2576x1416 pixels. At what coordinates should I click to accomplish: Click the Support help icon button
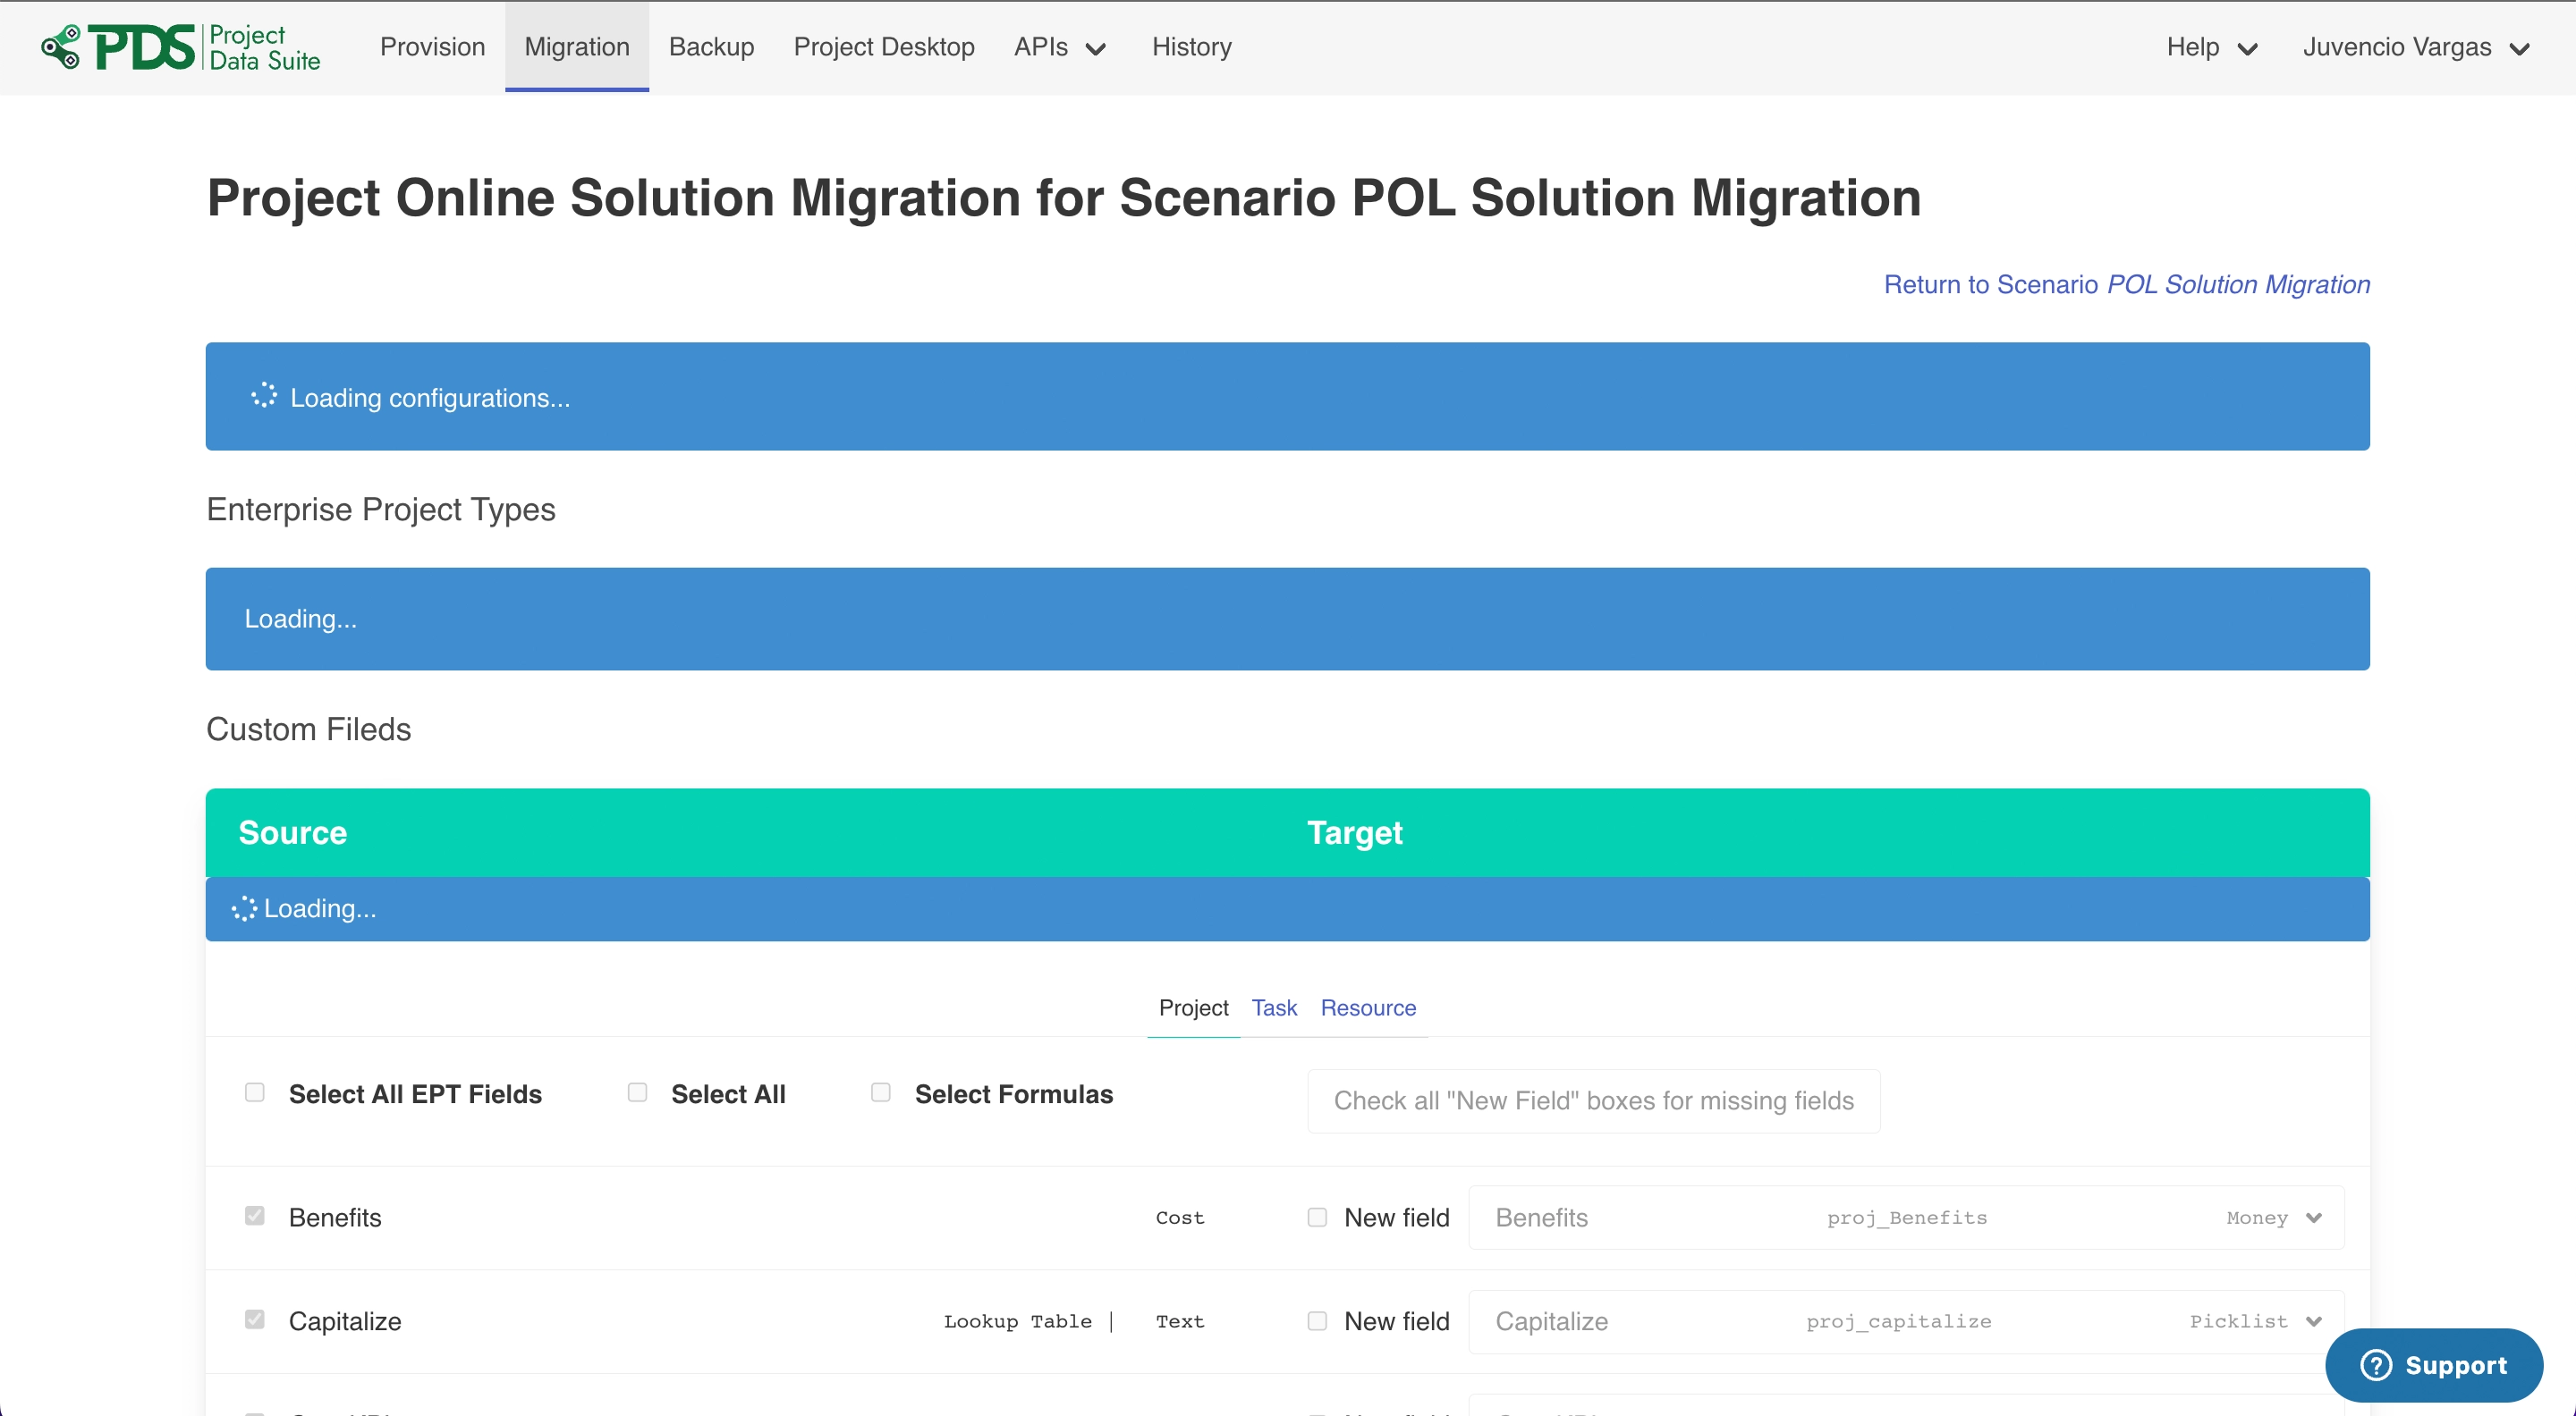(2433, 1365)
